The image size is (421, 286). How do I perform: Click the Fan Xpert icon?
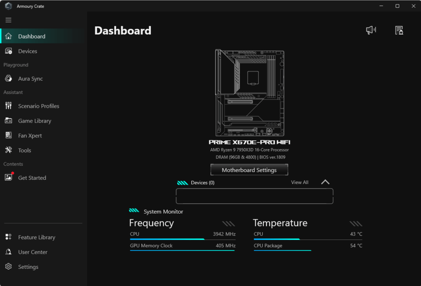point(8,135)
